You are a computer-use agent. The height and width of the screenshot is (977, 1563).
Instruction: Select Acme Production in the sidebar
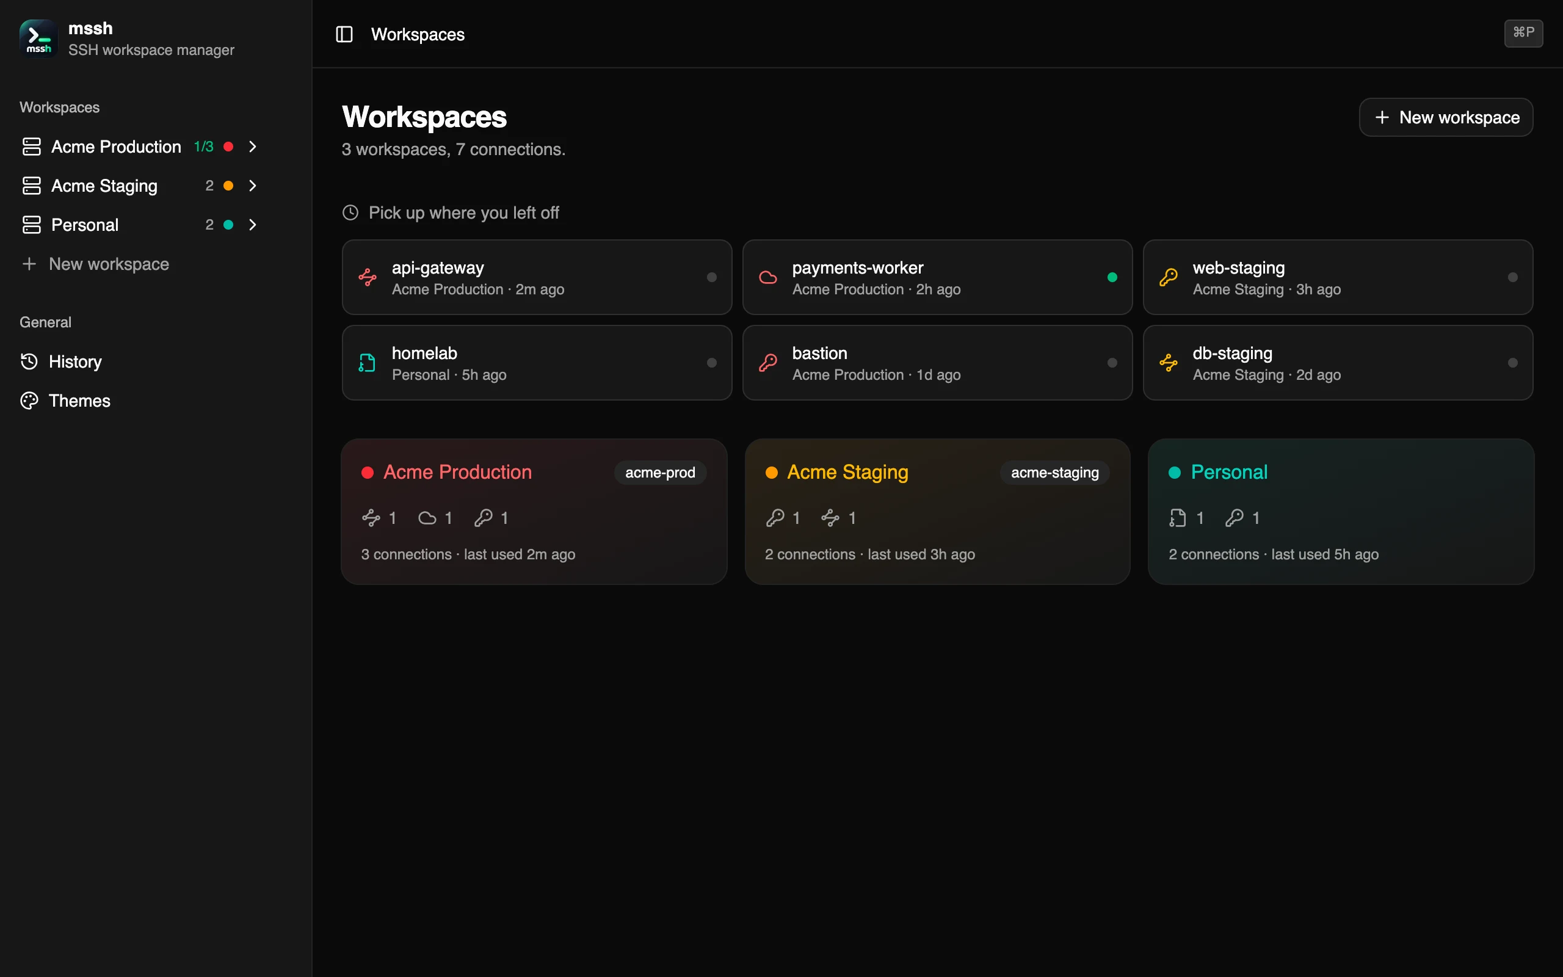click(x=116, y=147)
